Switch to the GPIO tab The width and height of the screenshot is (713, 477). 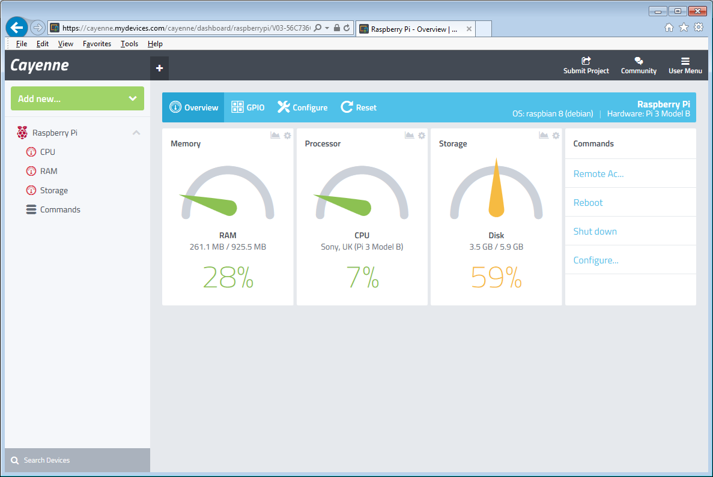point(248,107)
